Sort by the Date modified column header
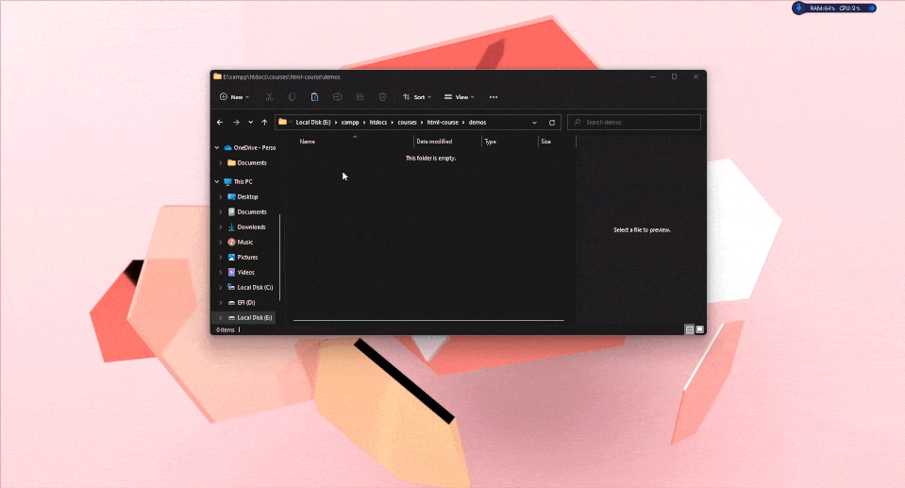The image size is (905, 488). pyautogui.click(x=434, y=142)
